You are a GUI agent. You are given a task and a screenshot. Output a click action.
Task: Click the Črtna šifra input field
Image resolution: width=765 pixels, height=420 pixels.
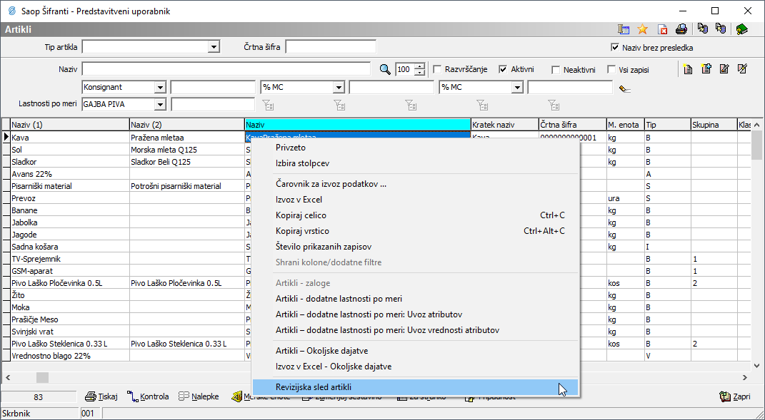331,47
